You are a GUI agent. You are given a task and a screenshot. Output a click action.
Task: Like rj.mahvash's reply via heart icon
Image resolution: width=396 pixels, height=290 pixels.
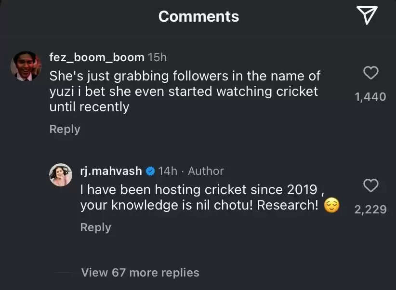370,186
